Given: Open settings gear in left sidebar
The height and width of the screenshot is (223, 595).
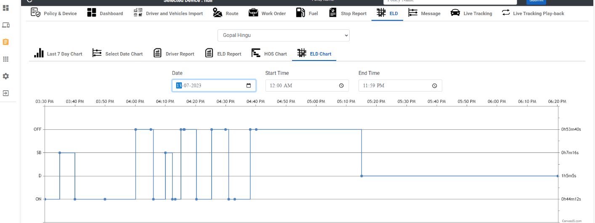Looking at the screenshot, I should tap(6, 76).
